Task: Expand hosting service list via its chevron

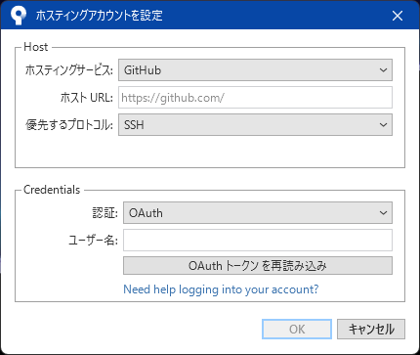Action: tap(383, 70)
